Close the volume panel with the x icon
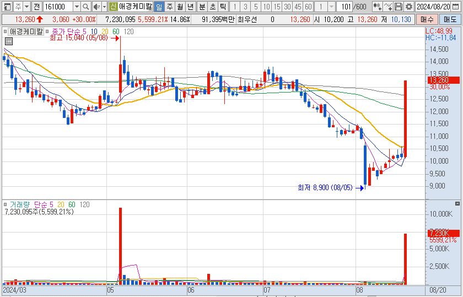Image resolution: width=463 pixels, height=297 pixels. [457, 204]
